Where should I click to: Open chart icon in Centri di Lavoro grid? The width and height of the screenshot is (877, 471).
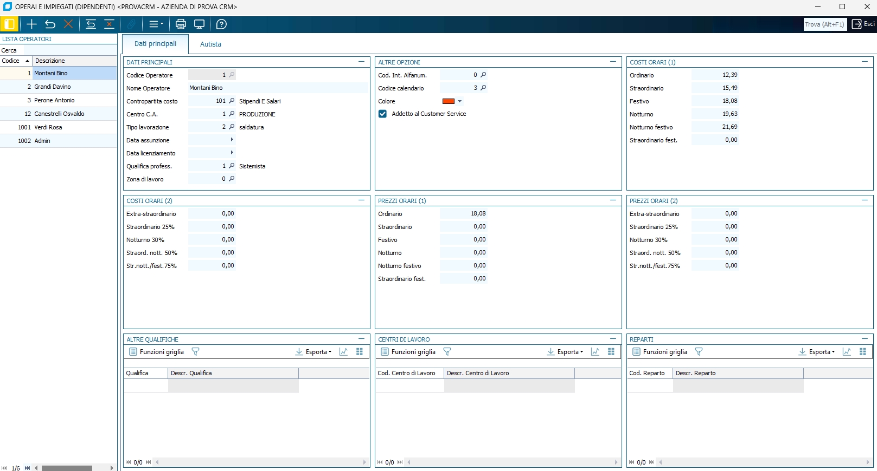pyautogui.click(x=595, y=352)
